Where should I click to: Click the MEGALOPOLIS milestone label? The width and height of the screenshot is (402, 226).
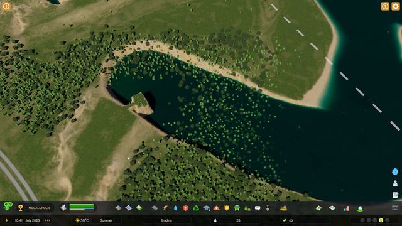(x=39, y=208)
